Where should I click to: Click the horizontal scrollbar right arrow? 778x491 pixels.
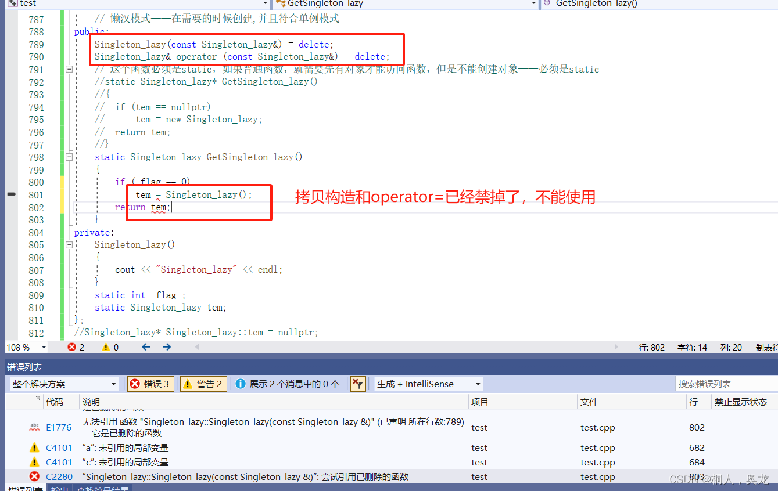tap(616, 347)
